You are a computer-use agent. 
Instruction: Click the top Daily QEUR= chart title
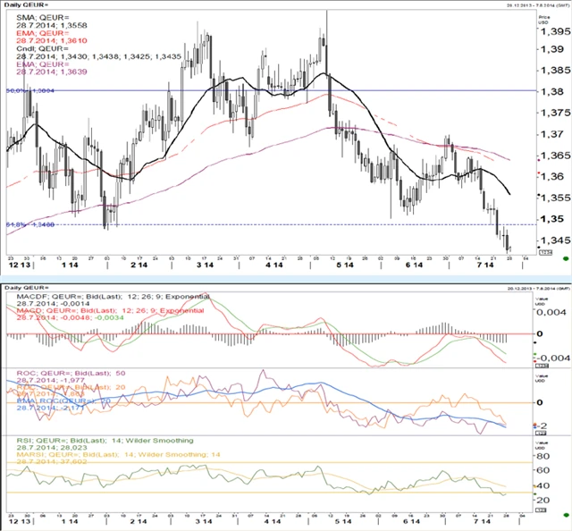point(26,5)
